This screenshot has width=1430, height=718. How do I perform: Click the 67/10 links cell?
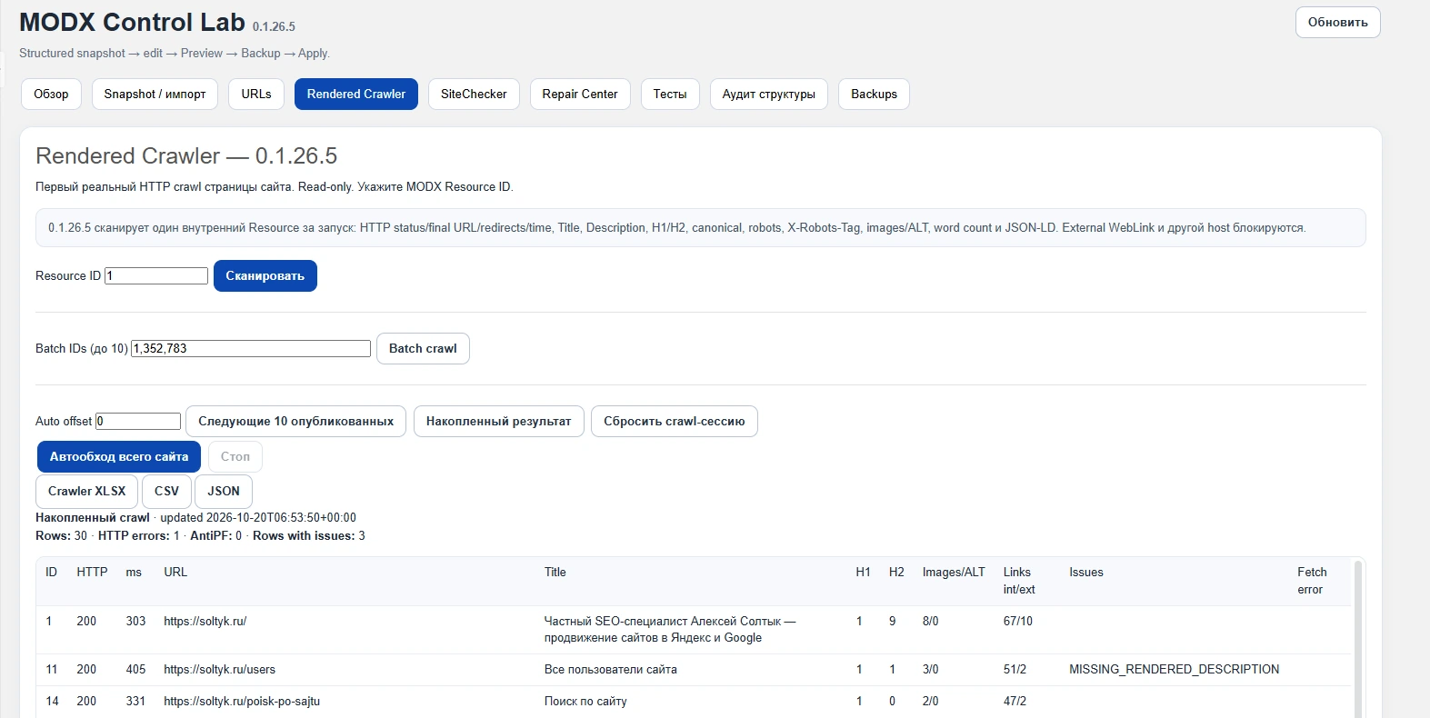click(x=1018, y=621)
